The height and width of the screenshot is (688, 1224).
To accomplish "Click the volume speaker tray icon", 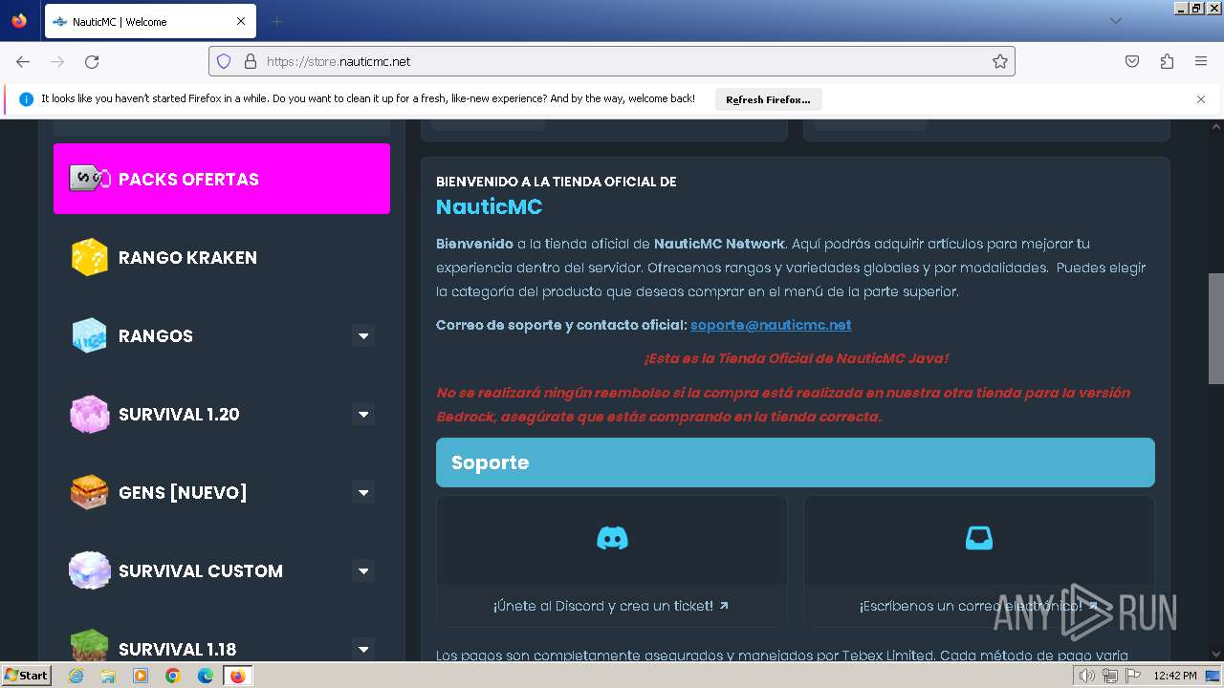I will coord(1086,676).
